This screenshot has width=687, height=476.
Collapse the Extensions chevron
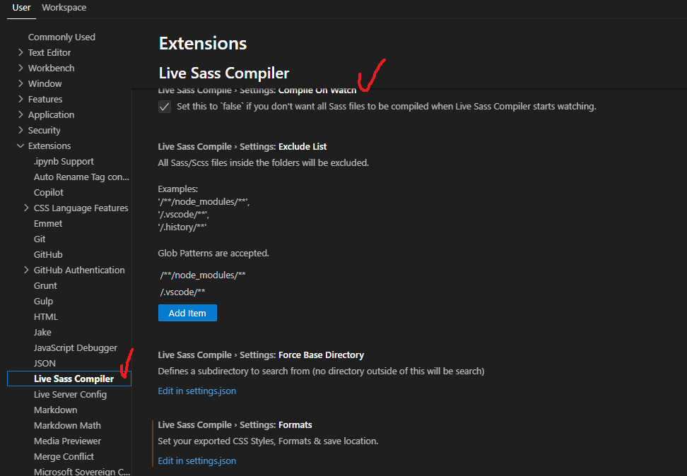click(x=20, y=145)
